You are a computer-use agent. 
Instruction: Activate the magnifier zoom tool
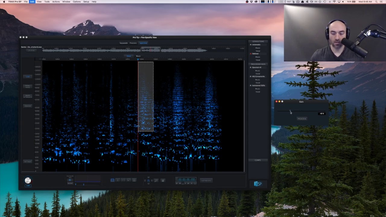point(156,180)
